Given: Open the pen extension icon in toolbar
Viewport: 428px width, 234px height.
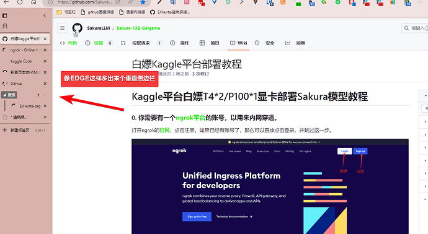Looking at the screenshot, I should click(159, 2).
